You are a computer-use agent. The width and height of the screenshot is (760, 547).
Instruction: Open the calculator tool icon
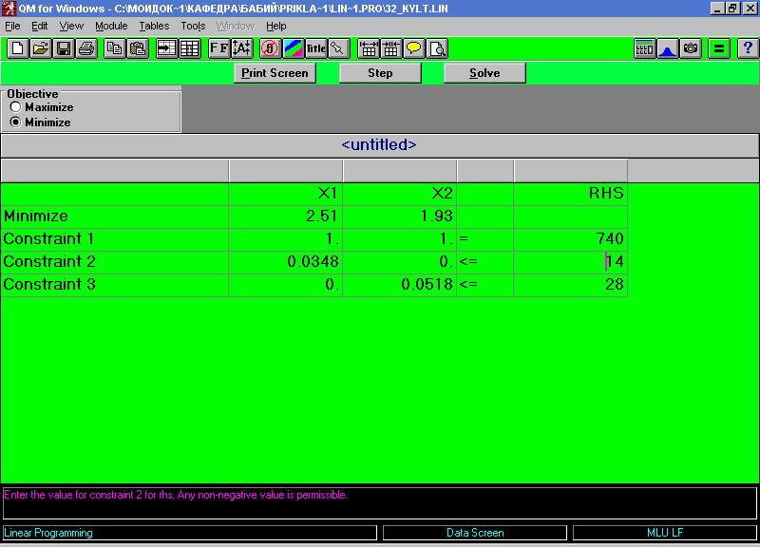645,48
